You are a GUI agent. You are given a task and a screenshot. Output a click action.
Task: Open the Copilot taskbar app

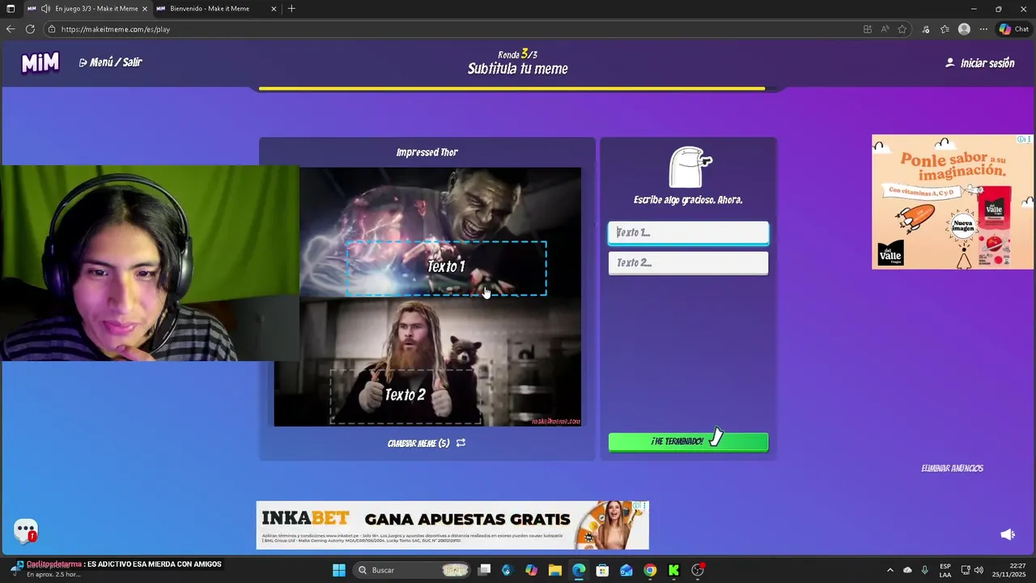coord(531,570)
